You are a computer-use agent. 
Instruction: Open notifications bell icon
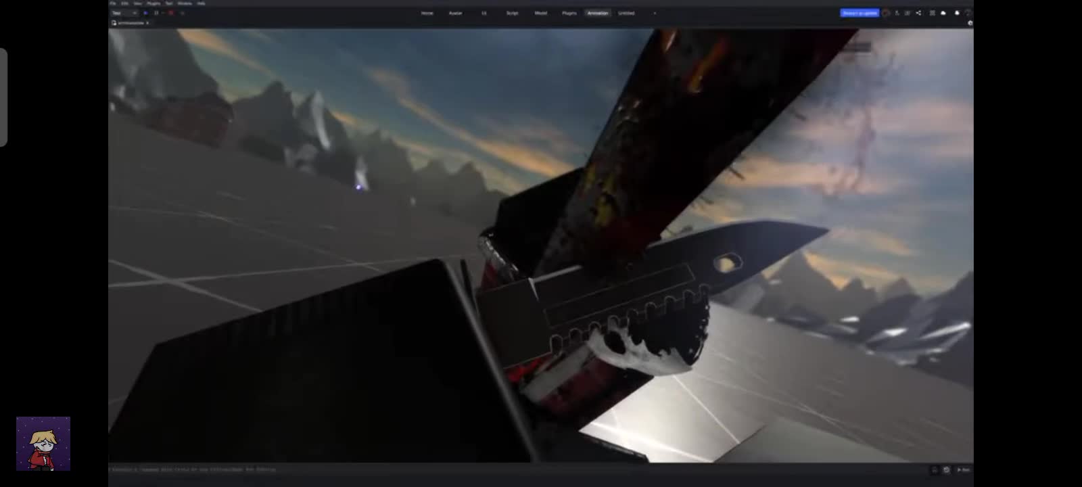click(x=957, y=13)
